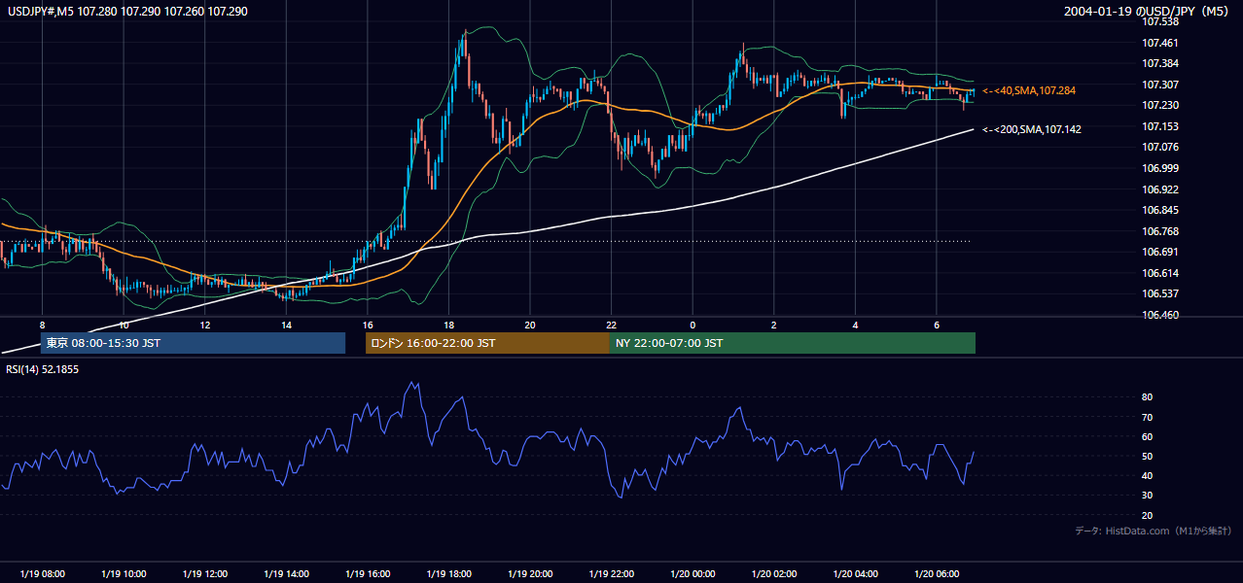Click the RSI(14) 52.1855 indicator label

pyautogui.click(x=43, y=369)
